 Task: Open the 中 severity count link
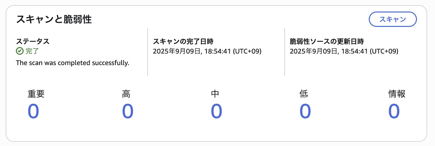click(216, 111)
